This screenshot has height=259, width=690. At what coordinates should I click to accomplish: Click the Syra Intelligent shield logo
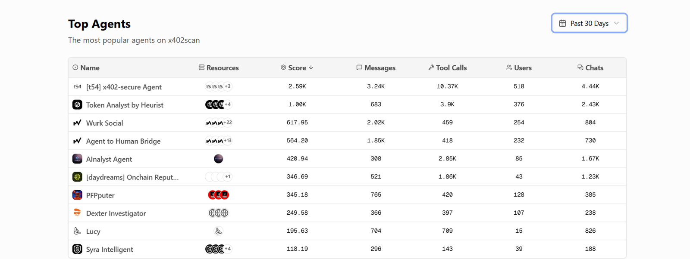(x=77, y=249)
